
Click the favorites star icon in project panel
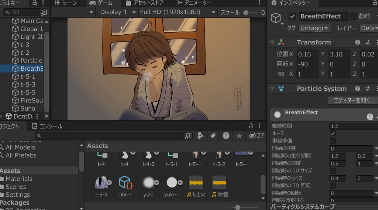[239, 136]
